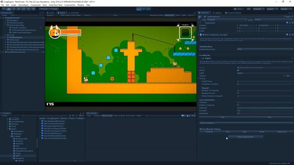The image size is (294, 165).
Task: Collapse the Timing section foldout
Action: pyautogui.click(x=198, y=78)
